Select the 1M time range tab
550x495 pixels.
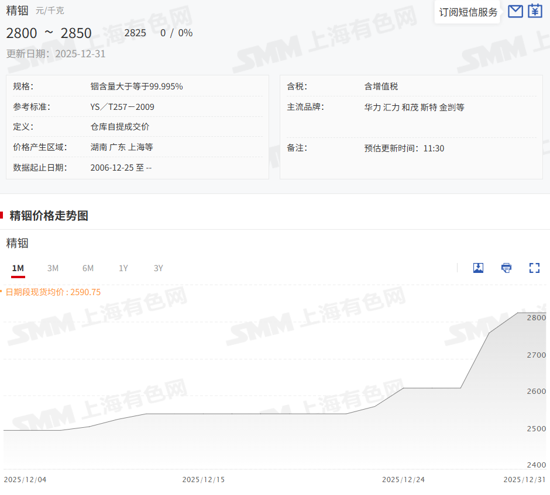18,268
